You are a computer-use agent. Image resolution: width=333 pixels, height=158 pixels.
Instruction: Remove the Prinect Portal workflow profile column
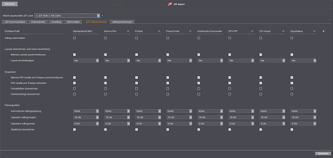pyautogui.click(x=190, y=31)
